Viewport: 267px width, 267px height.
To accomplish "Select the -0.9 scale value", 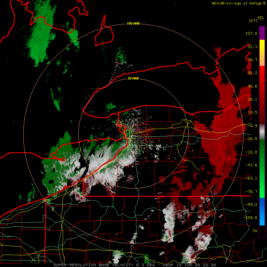I will tap(252, 126).
